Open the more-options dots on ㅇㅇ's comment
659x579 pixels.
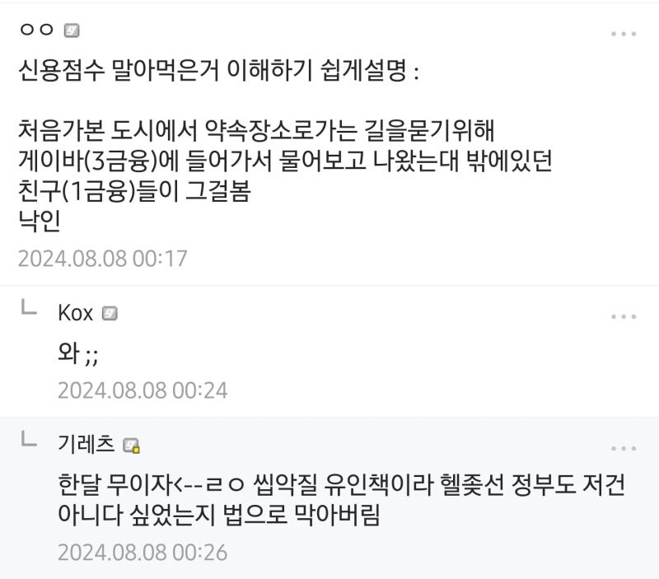pos(624,34)
